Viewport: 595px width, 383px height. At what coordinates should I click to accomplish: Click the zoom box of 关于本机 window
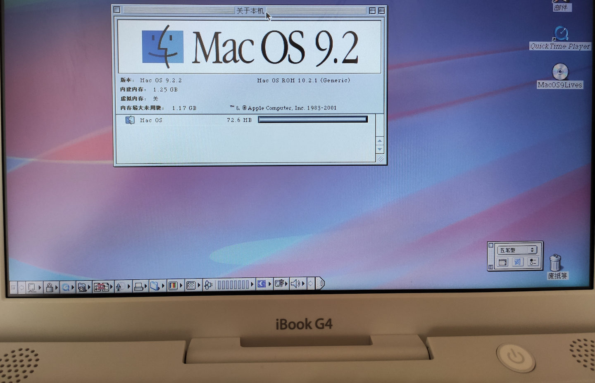372,11
